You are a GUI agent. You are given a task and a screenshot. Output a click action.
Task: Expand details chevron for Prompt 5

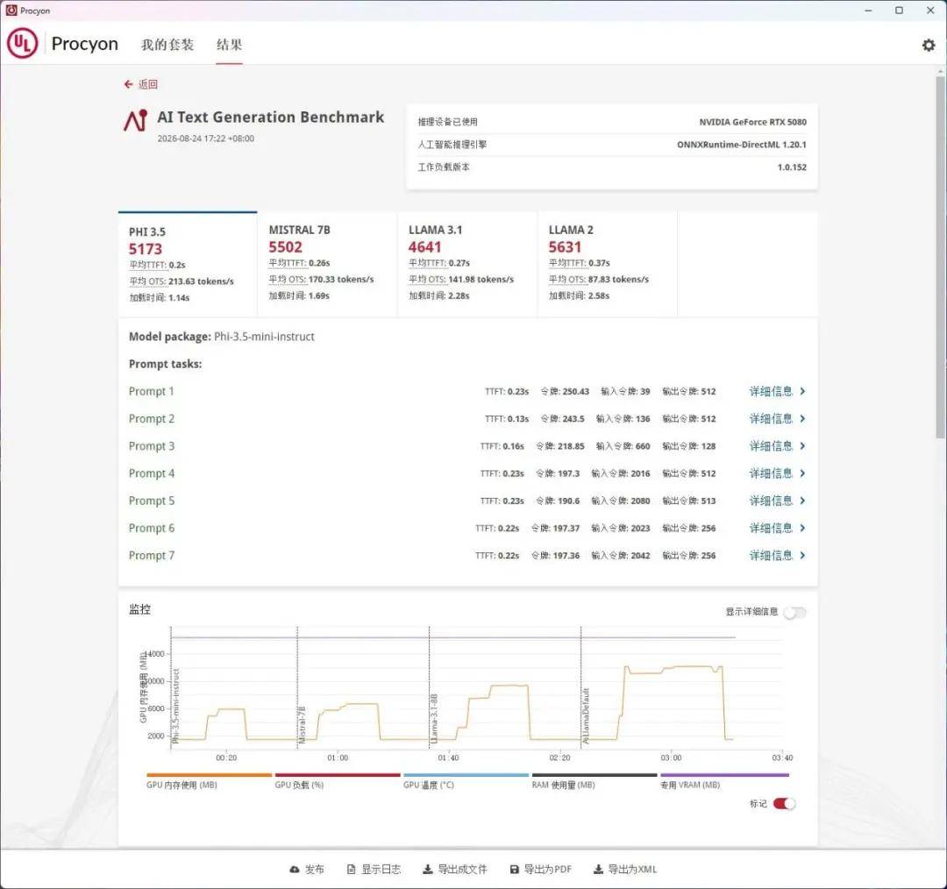(802, 501)
